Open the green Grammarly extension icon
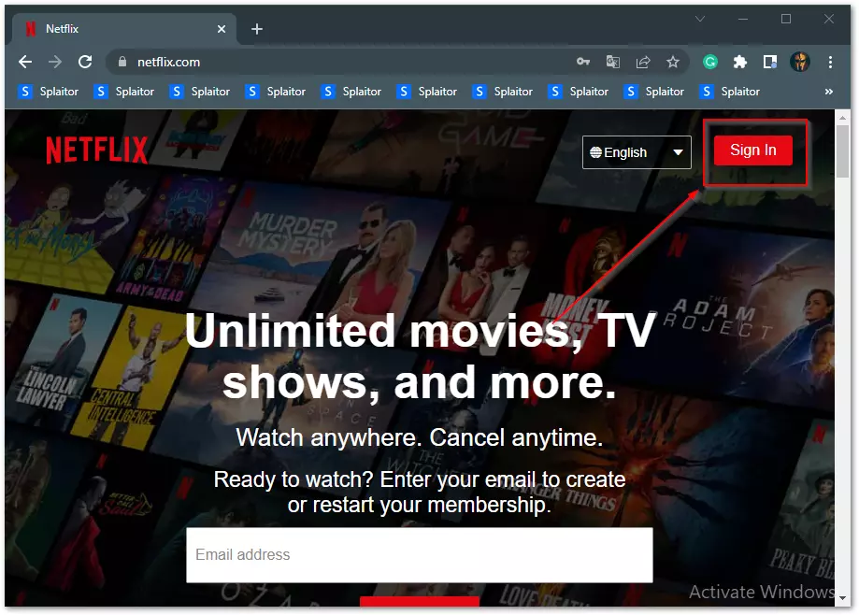 click(710, 62)
